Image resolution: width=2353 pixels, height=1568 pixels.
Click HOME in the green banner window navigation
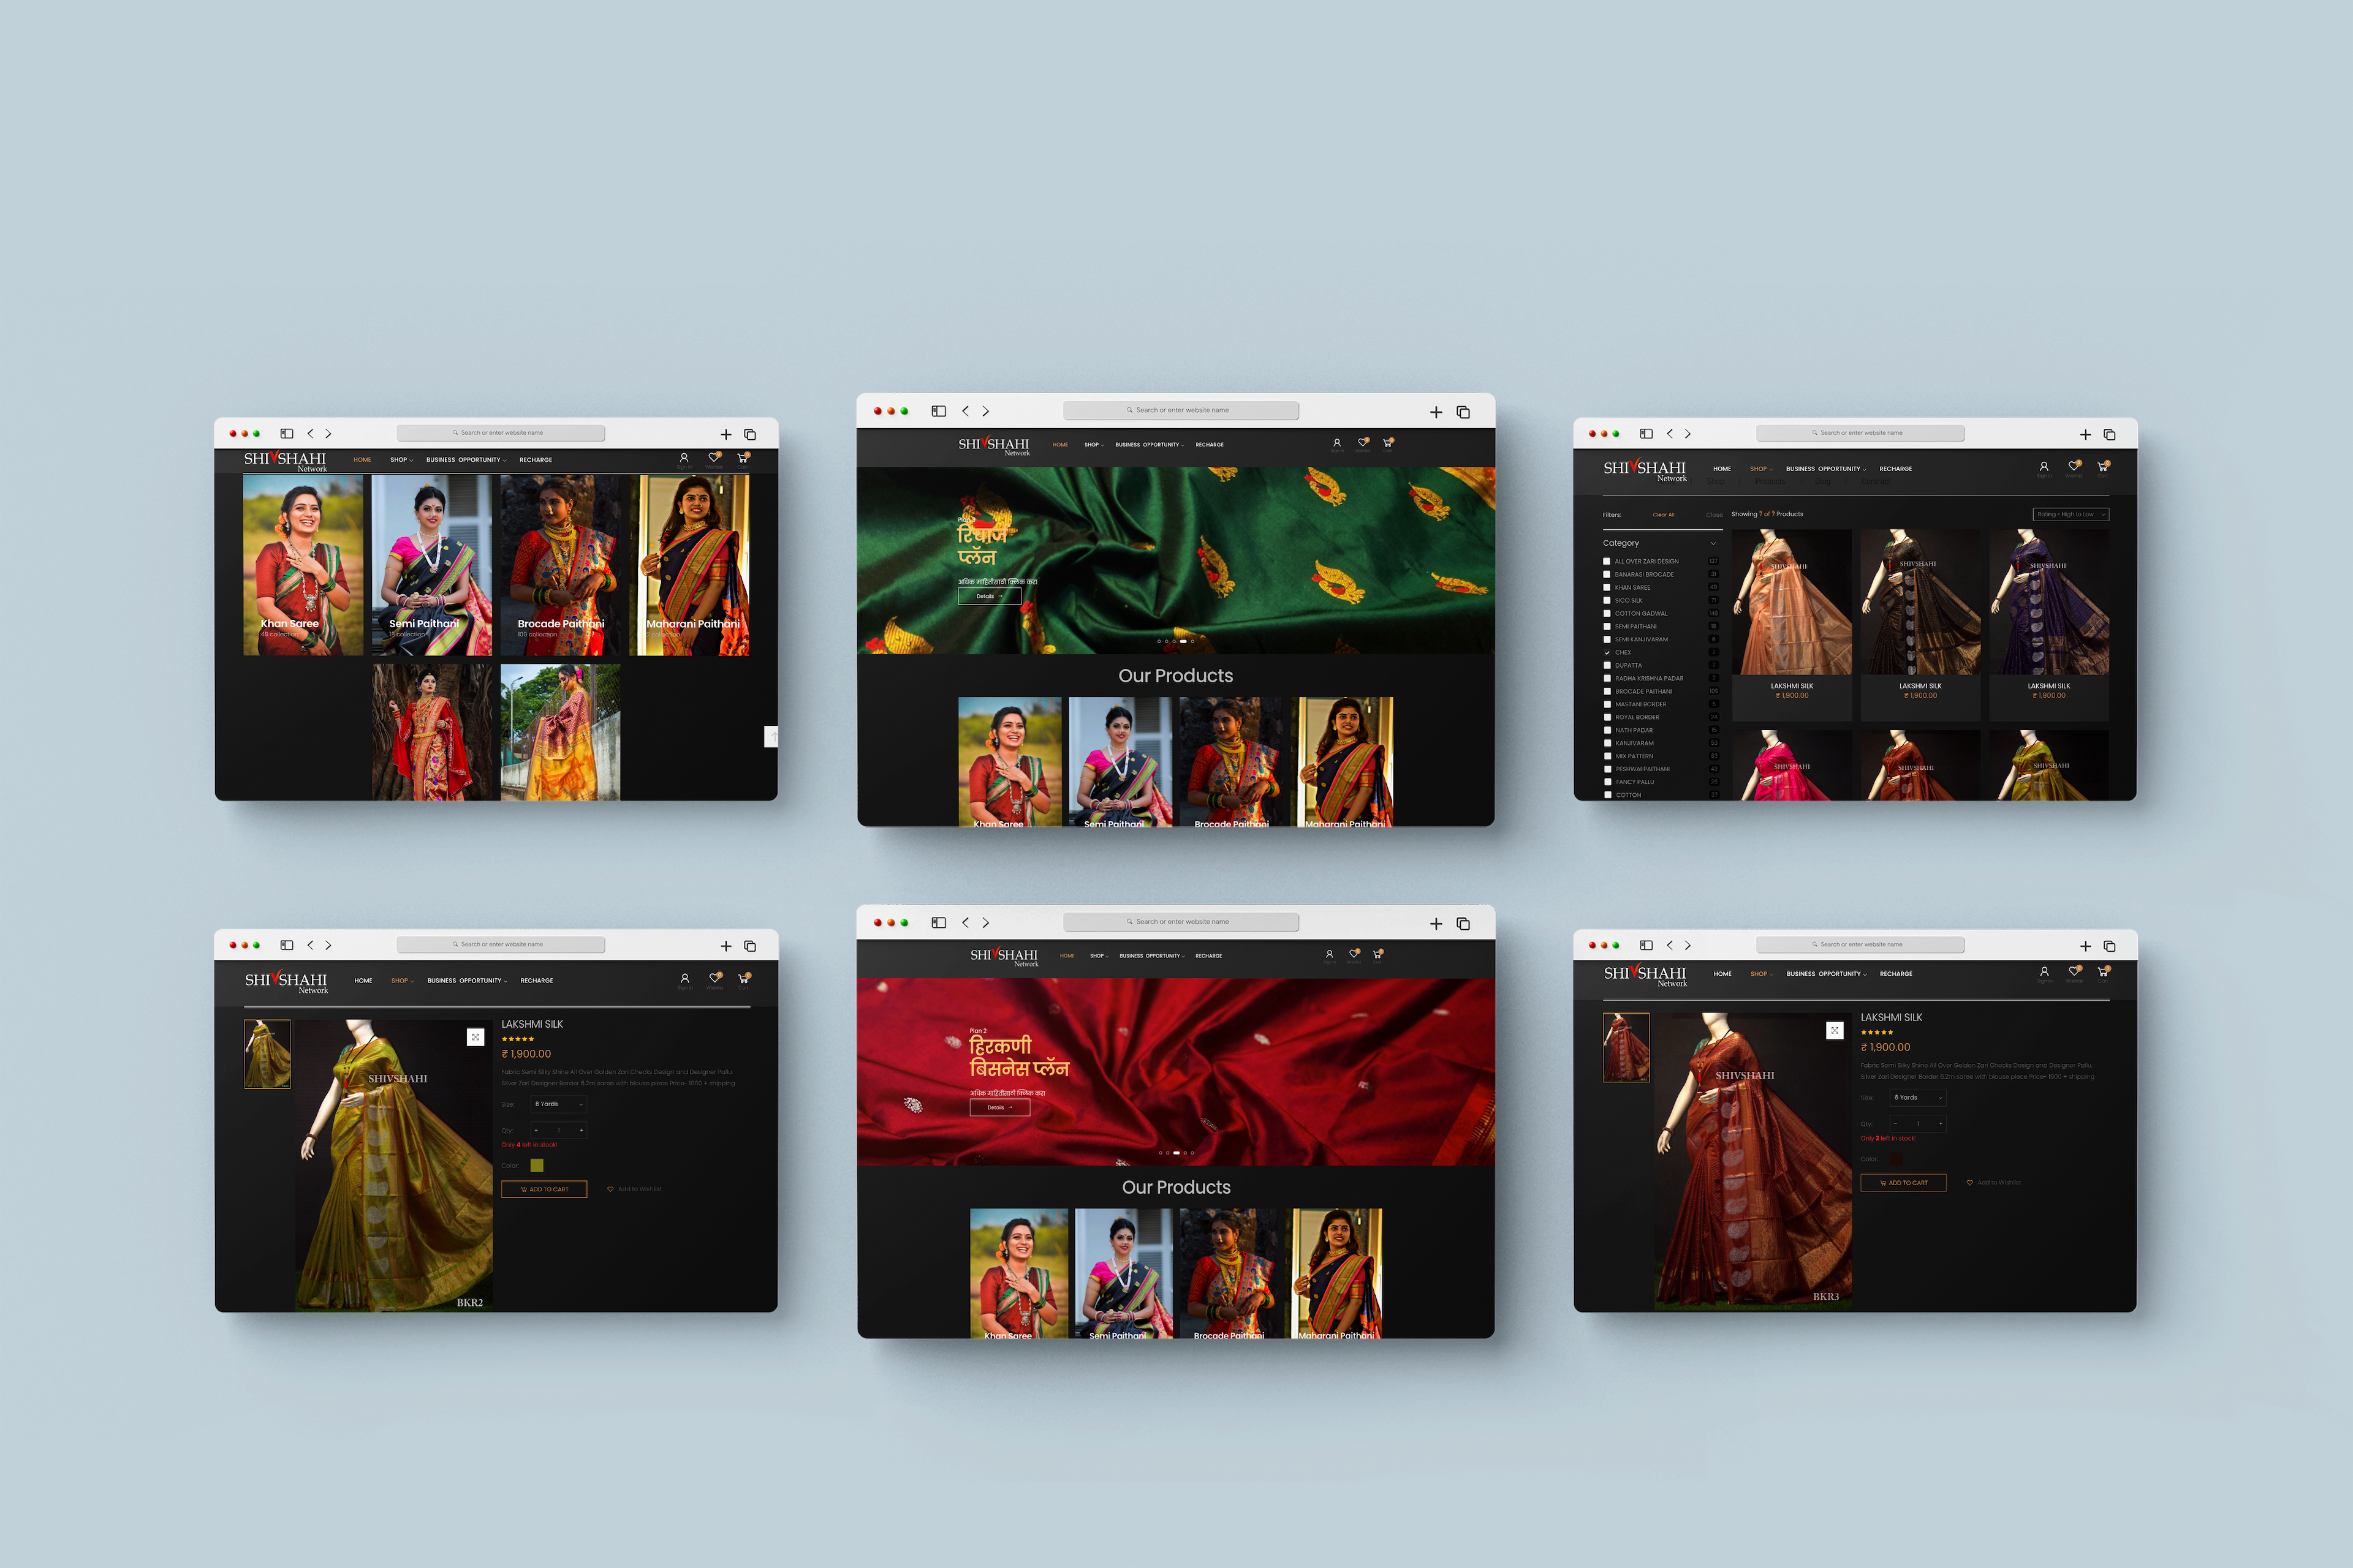1061,445
